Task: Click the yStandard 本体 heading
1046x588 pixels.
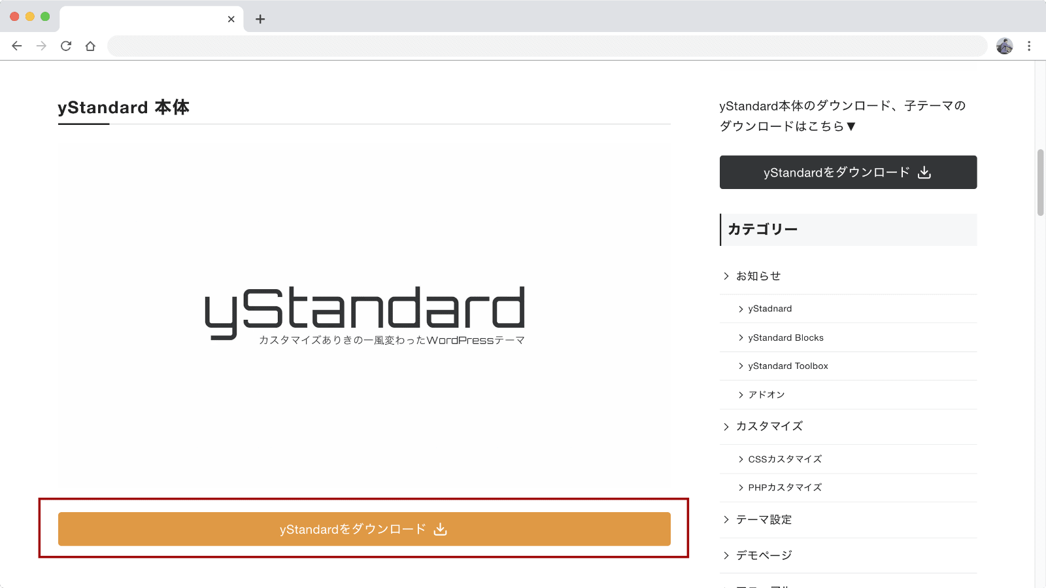Action: pos(124,107)
